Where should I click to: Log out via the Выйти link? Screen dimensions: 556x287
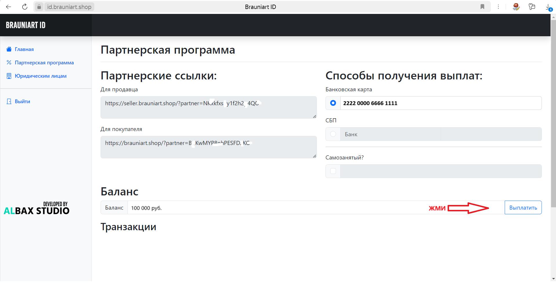[x=22, y=101]
